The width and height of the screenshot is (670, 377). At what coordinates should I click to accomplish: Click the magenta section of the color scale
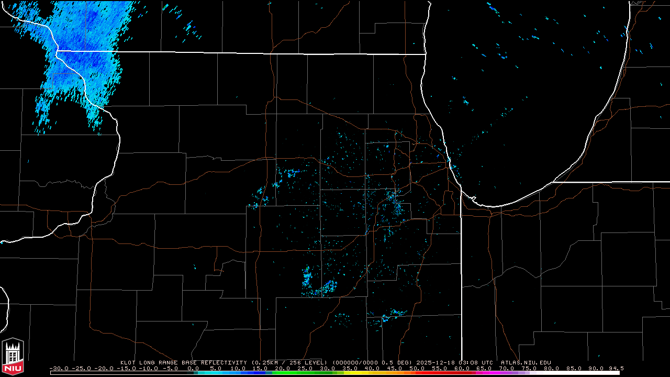pyautogui.click(x=492, y=373)
